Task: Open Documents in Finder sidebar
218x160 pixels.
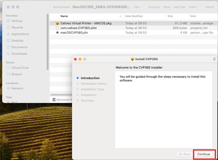Action: (19, 47)
